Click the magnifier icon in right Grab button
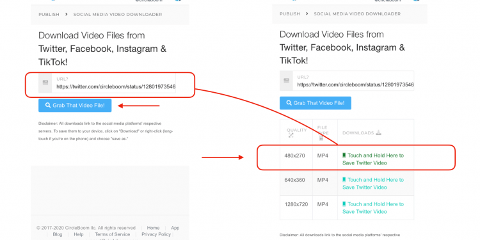This screenshot has width=480, height=240. [289, 103]
